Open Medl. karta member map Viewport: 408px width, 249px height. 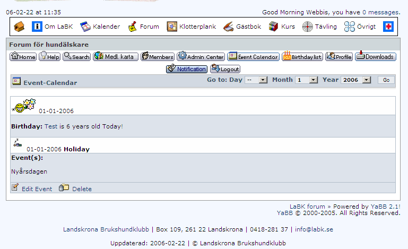[116, 56]
